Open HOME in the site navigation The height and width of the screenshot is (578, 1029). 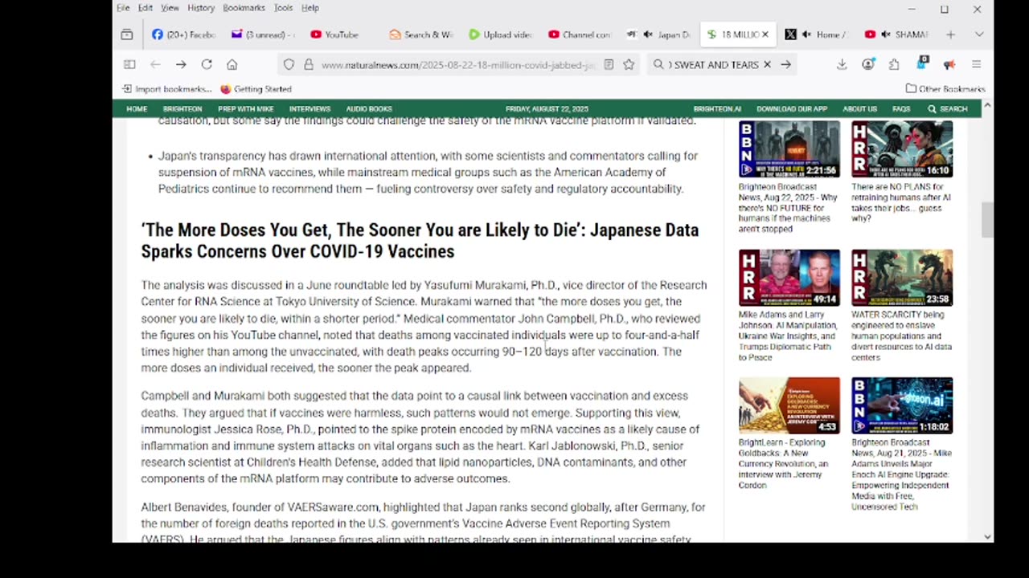point(137,108)
